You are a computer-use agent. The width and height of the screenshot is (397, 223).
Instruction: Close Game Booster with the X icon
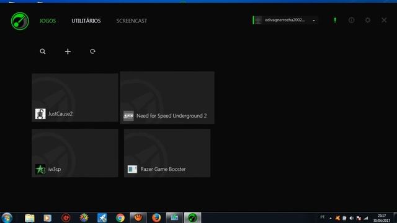[x=384, y=20]
